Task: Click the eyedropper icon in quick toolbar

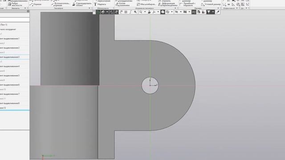Action: pos(218,12)
